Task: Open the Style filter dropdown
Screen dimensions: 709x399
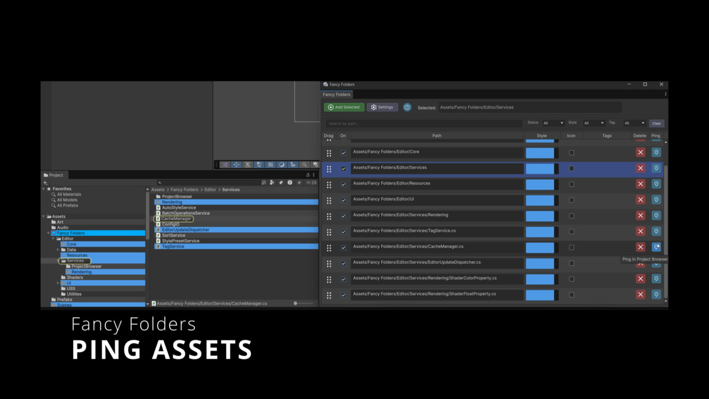Action: (593, 123)
